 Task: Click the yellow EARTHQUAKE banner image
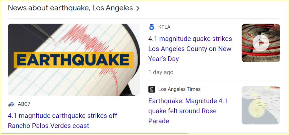(x=73, y=60)
